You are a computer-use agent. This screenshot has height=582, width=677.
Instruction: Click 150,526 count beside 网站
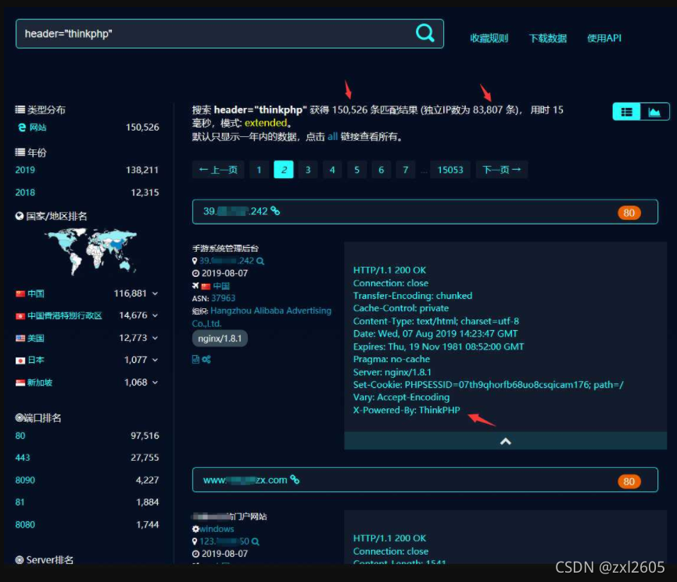pyautogui.click(x=142, y=128)
